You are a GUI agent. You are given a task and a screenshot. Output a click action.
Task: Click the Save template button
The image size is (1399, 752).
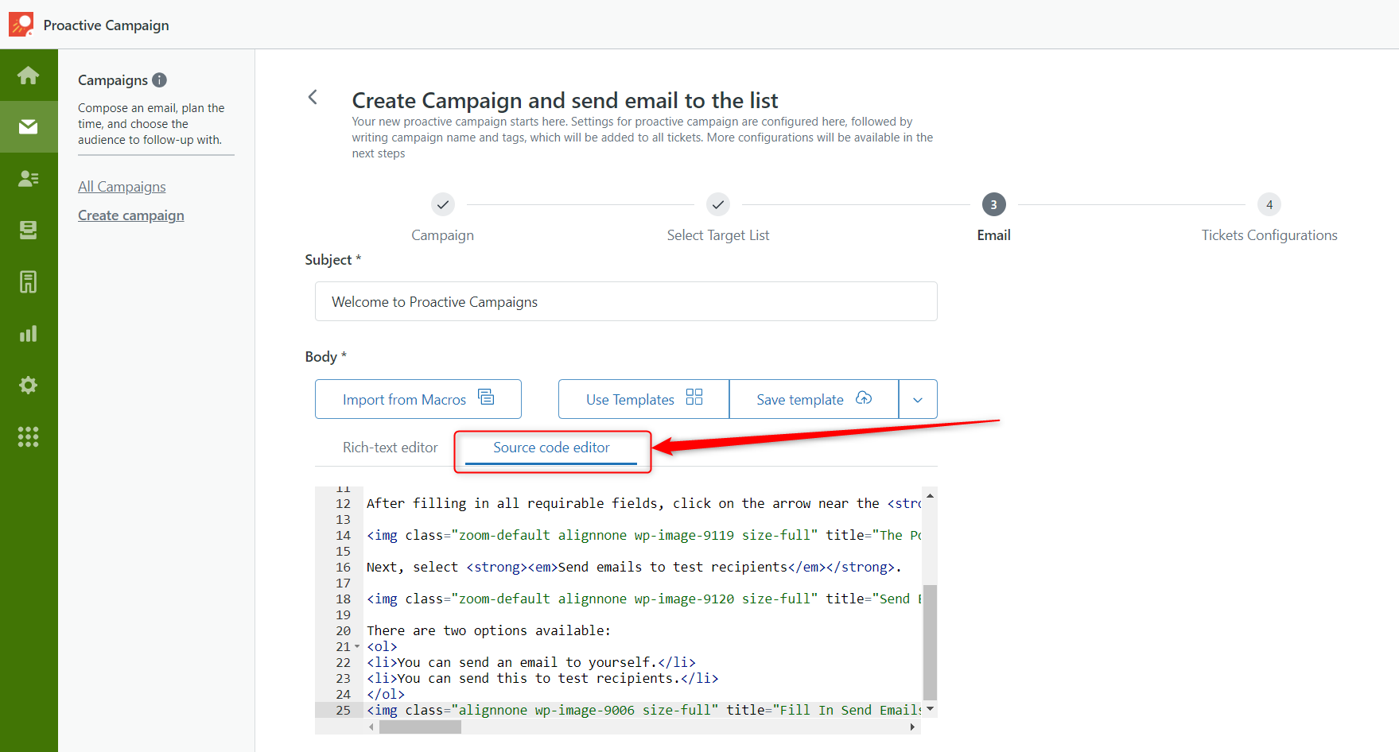(814, 399)
